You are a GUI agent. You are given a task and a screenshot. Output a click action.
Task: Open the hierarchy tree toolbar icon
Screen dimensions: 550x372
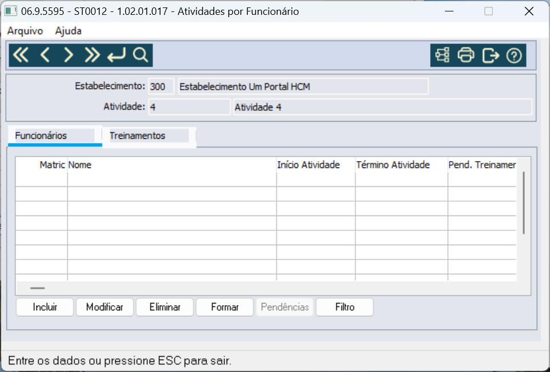coord(442,55)
